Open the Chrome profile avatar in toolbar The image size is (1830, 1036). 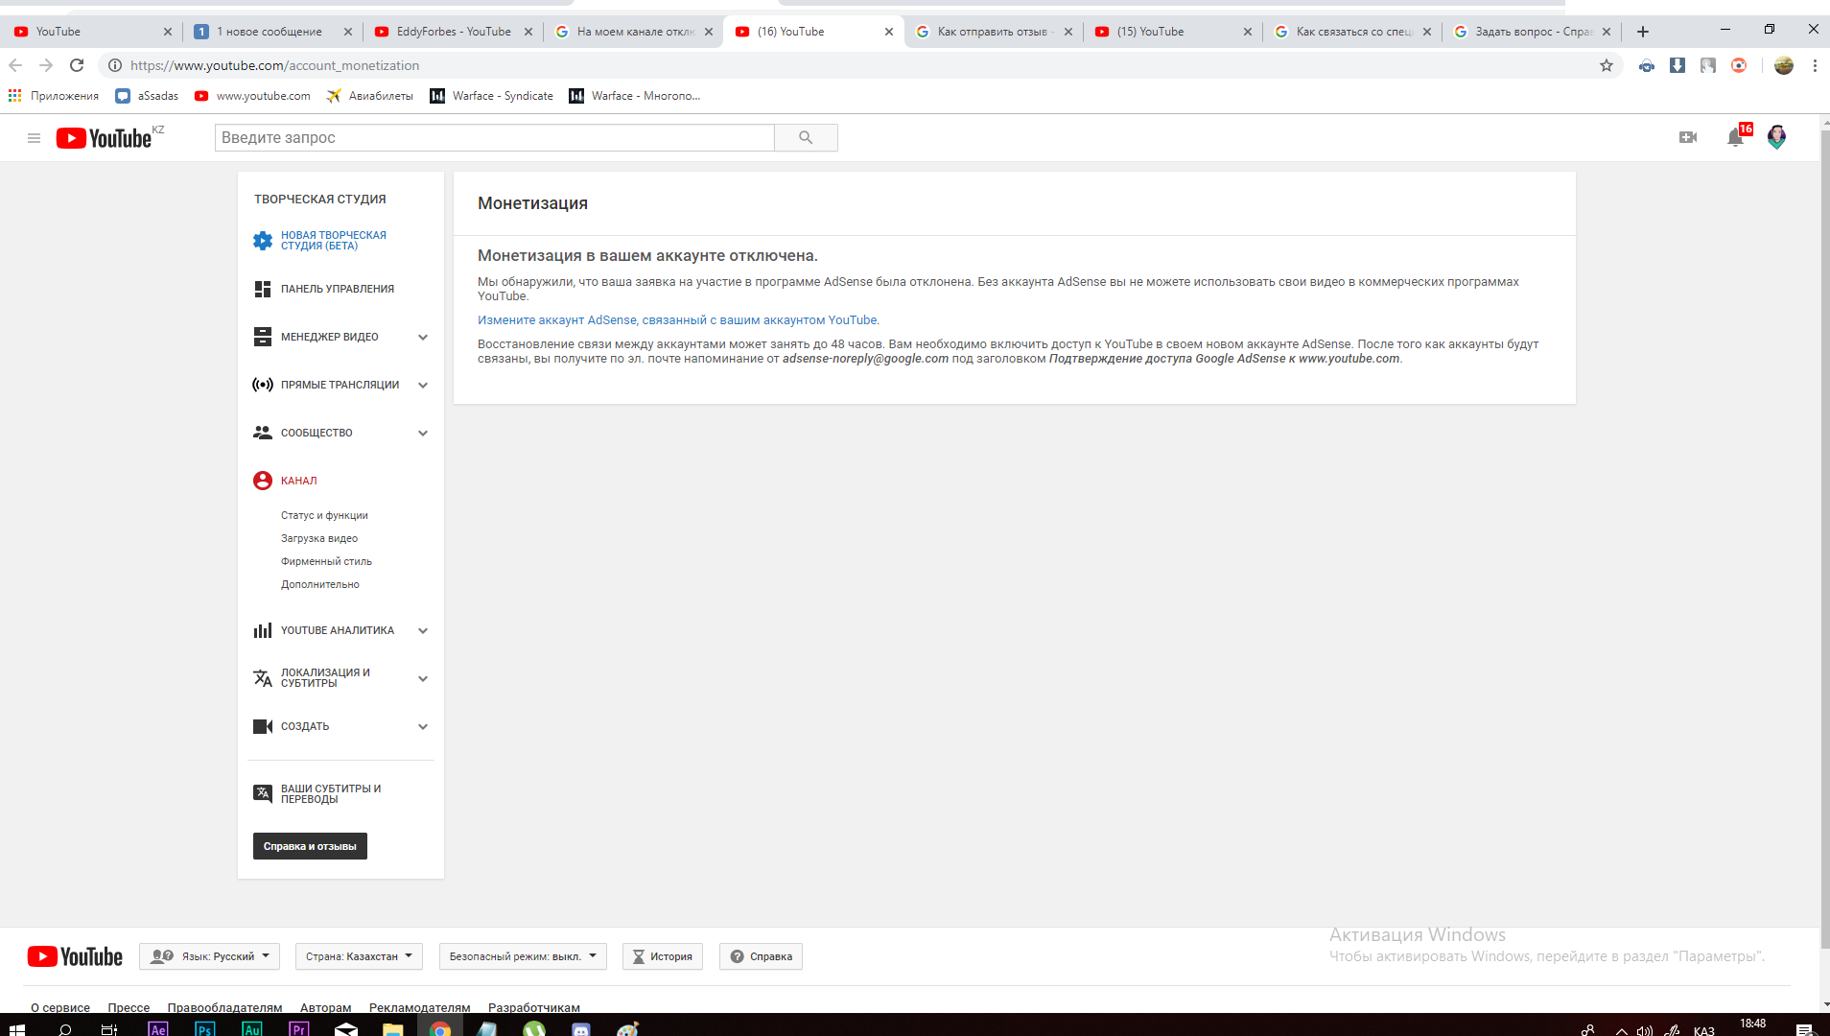coord(1784,65)
